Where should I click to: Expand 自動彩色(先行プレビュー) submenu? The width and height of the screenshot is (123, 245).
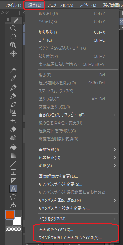click(x=72, y=115)
